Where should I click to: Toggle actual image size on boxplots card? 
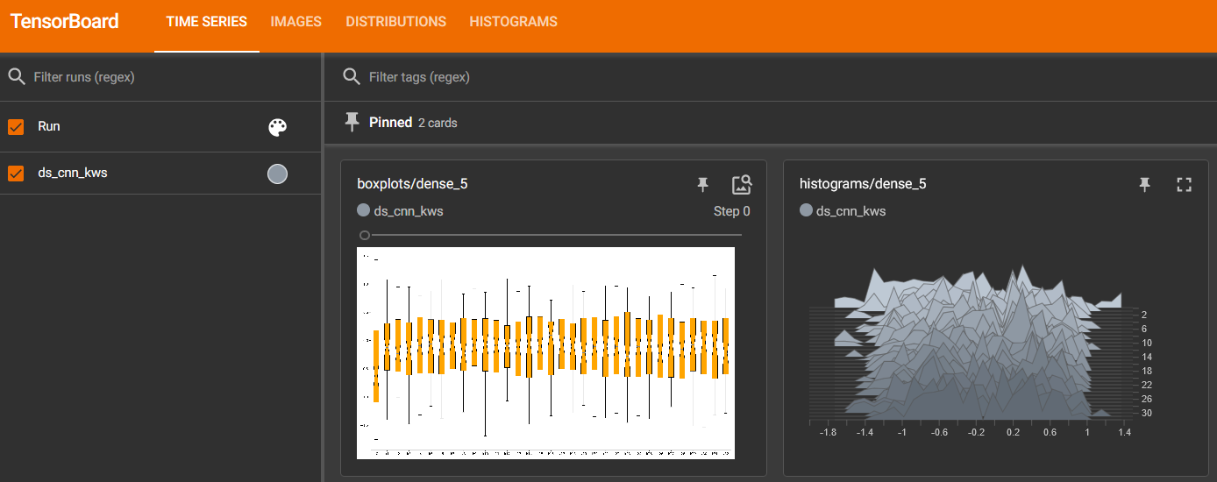[742, 184]
